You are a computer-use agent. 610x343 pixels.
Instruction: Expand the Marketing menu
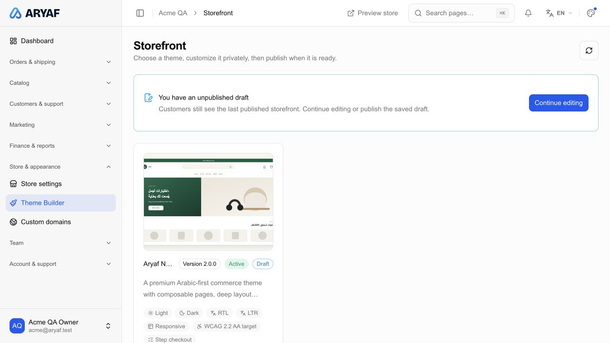coord(61,125)
